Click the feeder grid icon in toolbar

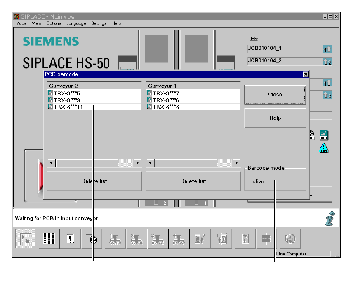49,239
